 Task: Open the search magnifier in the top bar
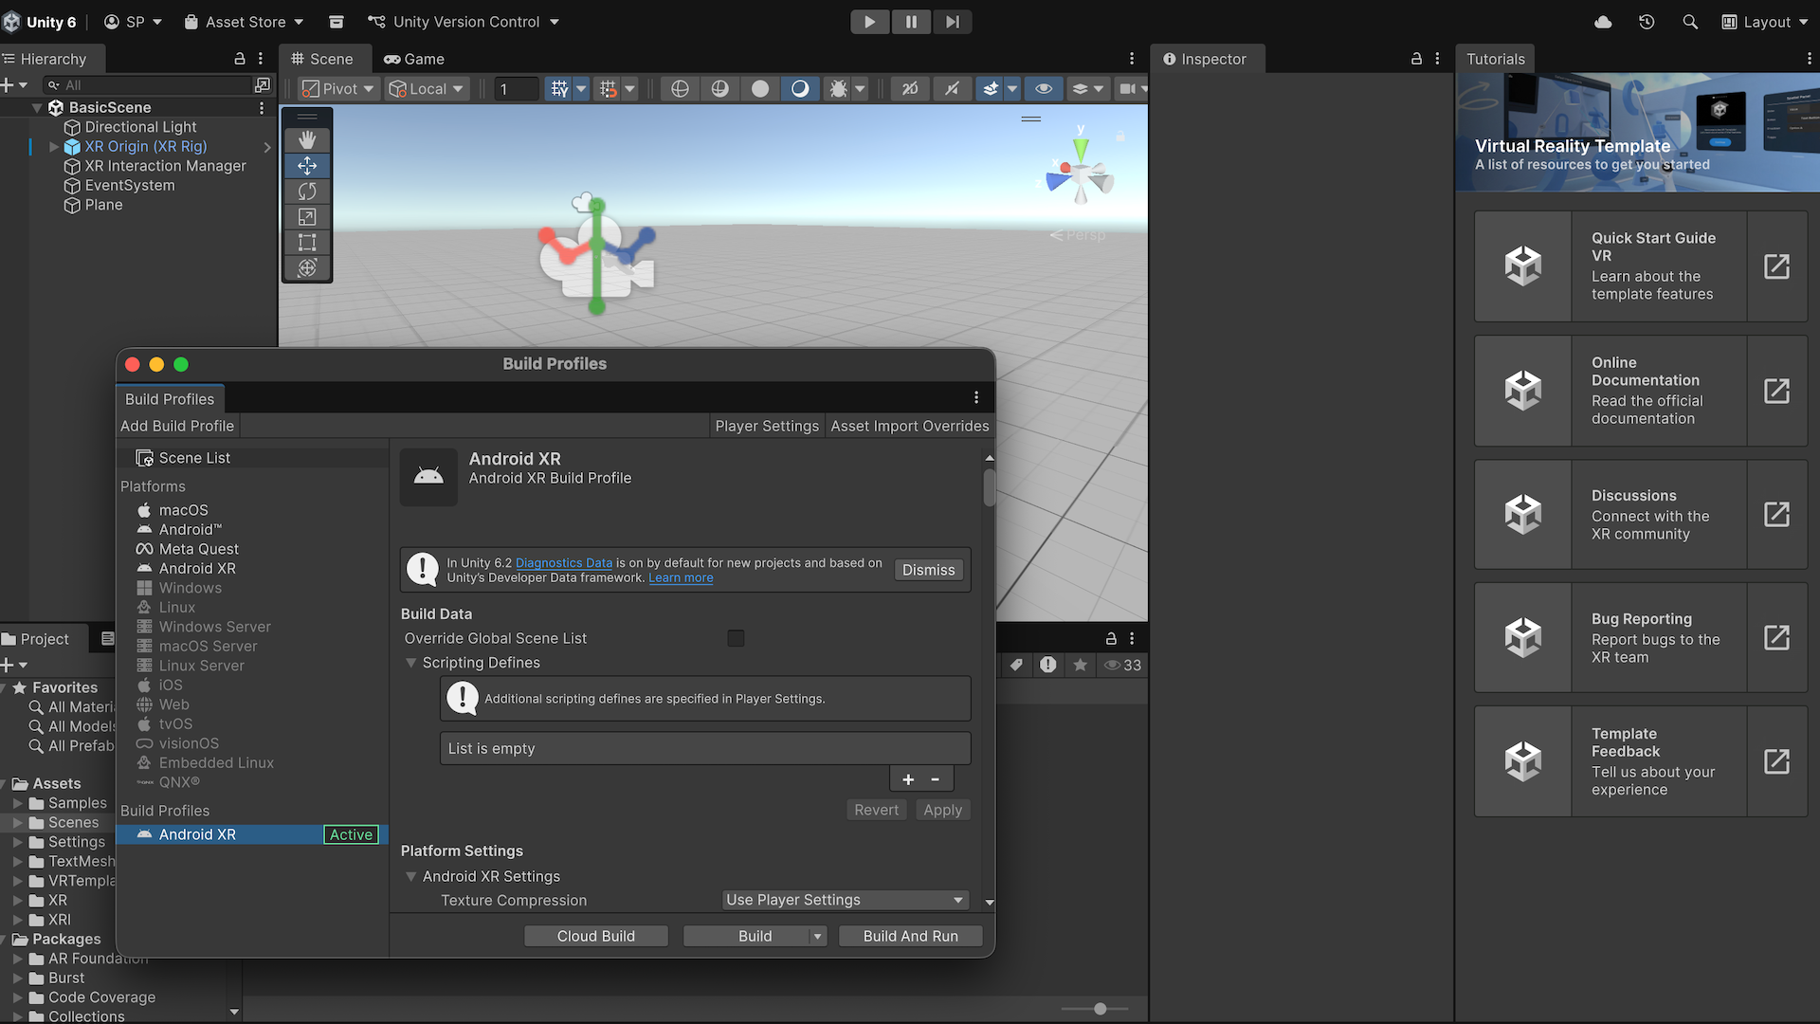[x=1690, y=22]
